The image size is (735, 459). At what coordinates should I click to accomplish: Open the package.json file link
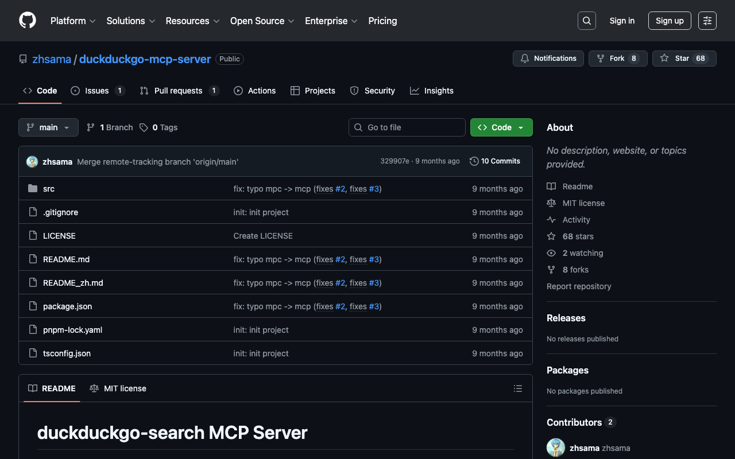[x=68, y=306]
